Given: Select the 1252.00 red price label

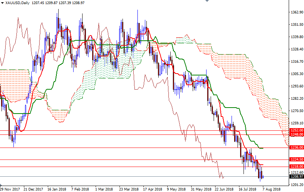Looking at the screenshot, I should tap(297, 130).
